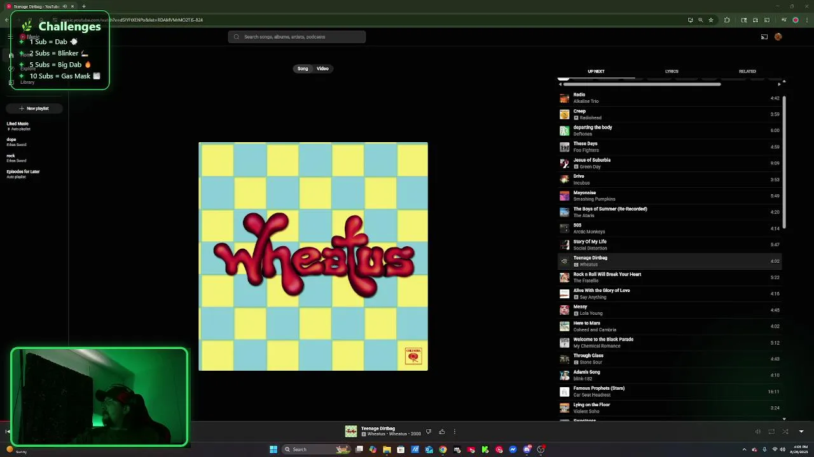
Task: Open a new browser tab with plus button
Action: point(83,6)
